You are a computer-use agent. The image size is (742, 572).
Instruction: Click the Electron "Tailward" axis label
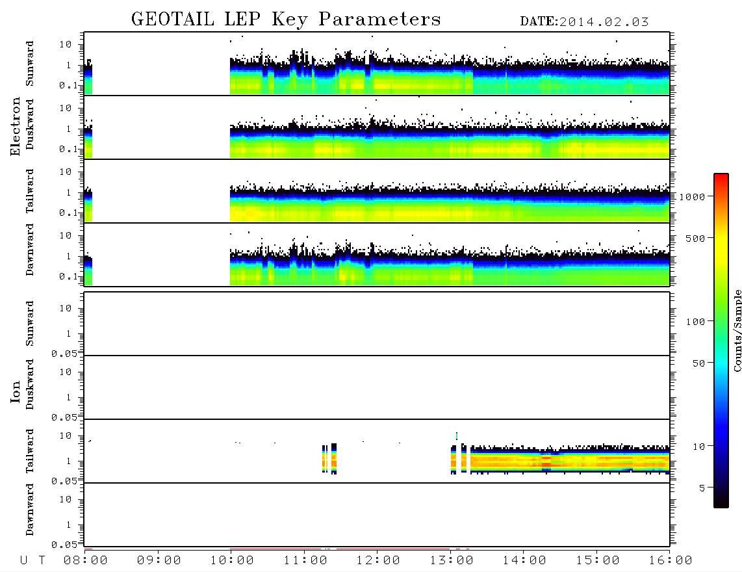[x=30, y=190]
